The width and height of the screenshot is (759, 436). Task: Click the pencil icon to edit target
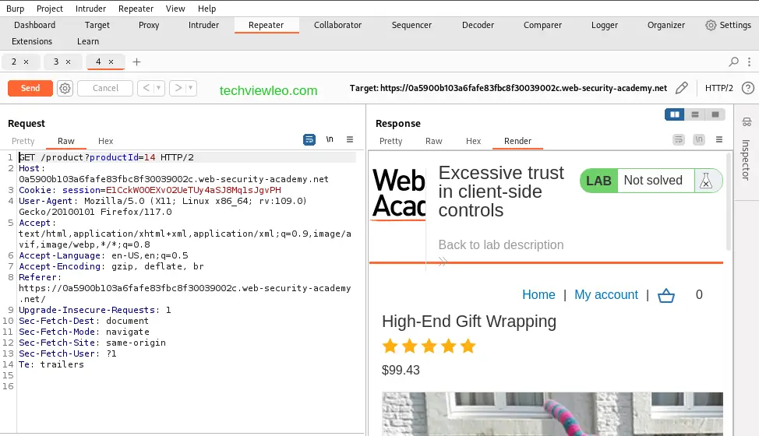[682, 88]
